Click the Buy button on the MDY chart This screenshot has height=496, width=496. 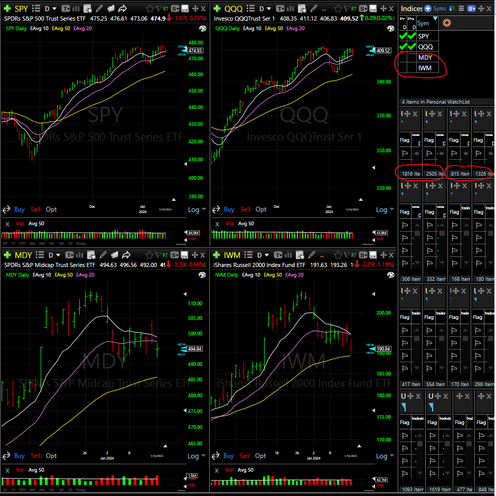tap(19, 456)
